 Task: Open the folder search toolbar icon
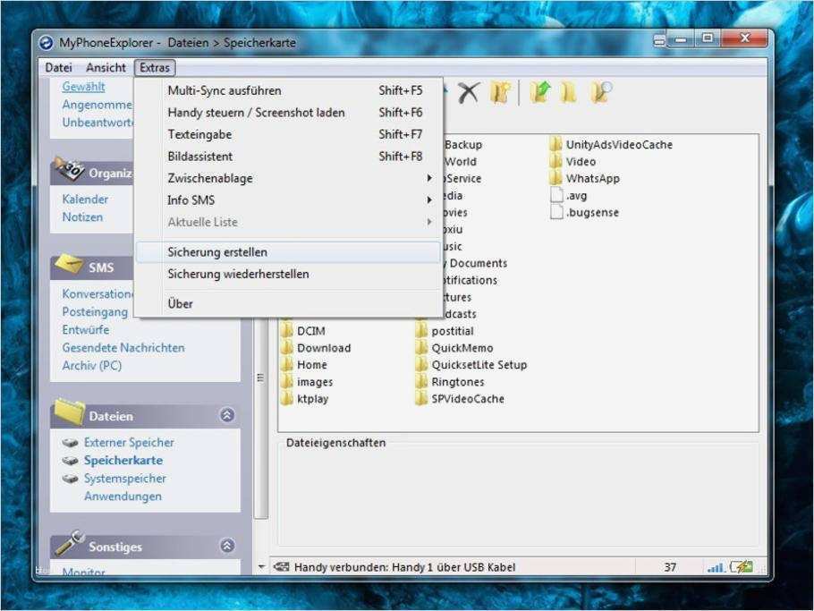[601, 89]
